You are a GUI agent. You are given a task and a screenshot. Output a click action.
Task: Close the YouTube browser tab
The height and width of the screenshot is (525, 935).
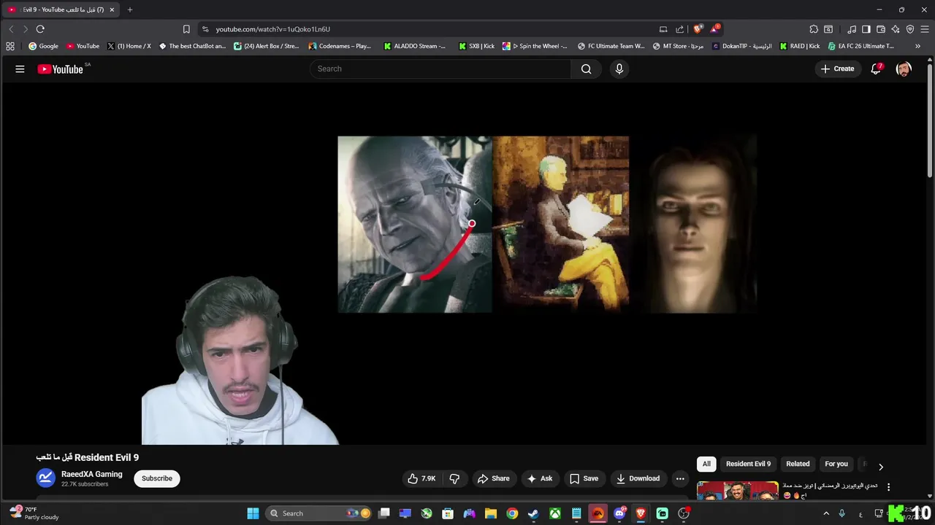point(112,9)
